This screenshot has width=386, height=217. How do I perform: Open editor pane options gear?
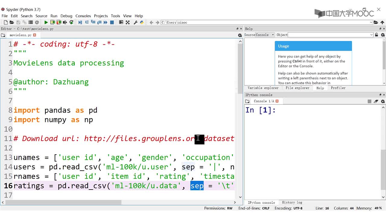click(x=240, y=35)
